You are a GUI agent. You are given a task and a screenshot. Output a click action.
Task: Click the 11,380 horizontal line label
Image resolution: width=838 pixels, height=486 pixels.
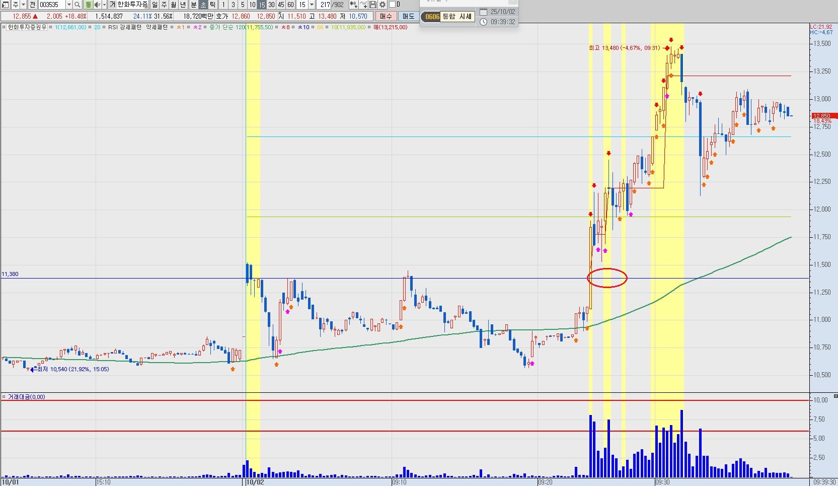click(10, 274)
